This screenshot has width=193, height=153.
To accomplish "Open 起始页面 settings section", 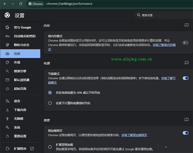I will (20, 89).
